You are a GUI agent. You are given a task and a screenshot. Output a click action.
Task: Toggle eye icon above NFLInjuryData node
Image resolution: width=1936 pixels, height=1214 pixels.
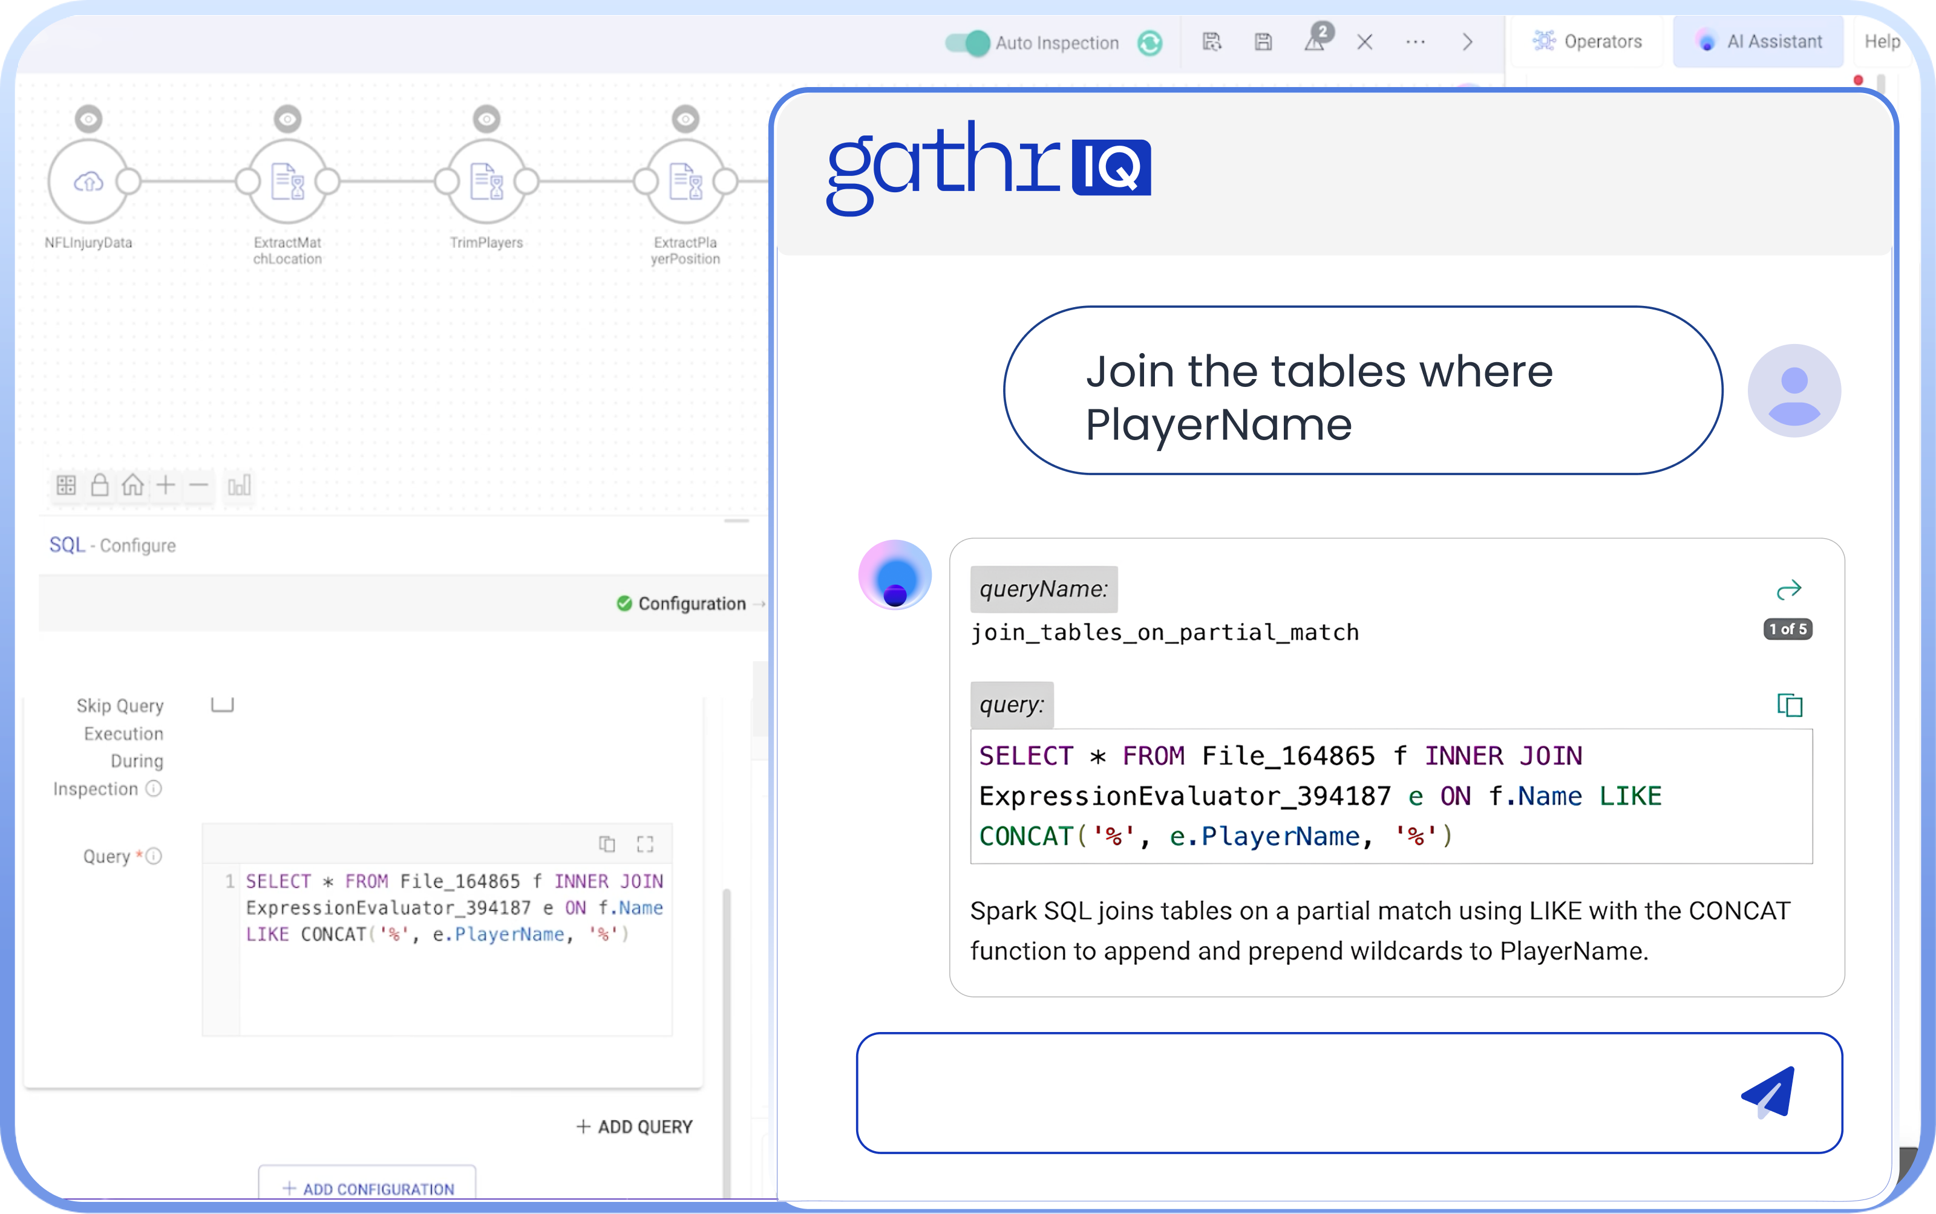point(88,120)
